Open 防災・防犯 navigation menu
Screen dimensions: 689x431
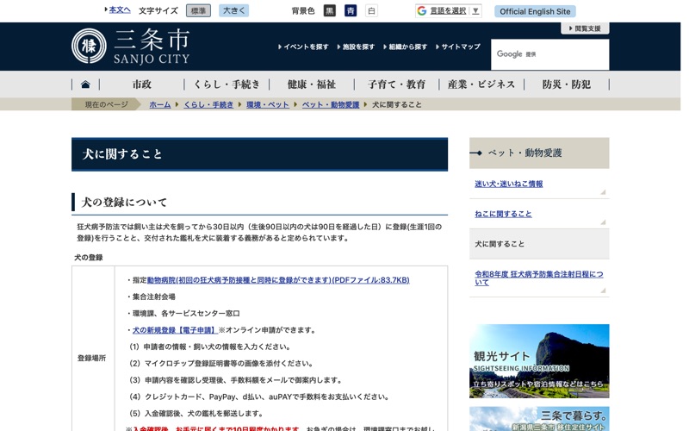click(x=567, y=84)
